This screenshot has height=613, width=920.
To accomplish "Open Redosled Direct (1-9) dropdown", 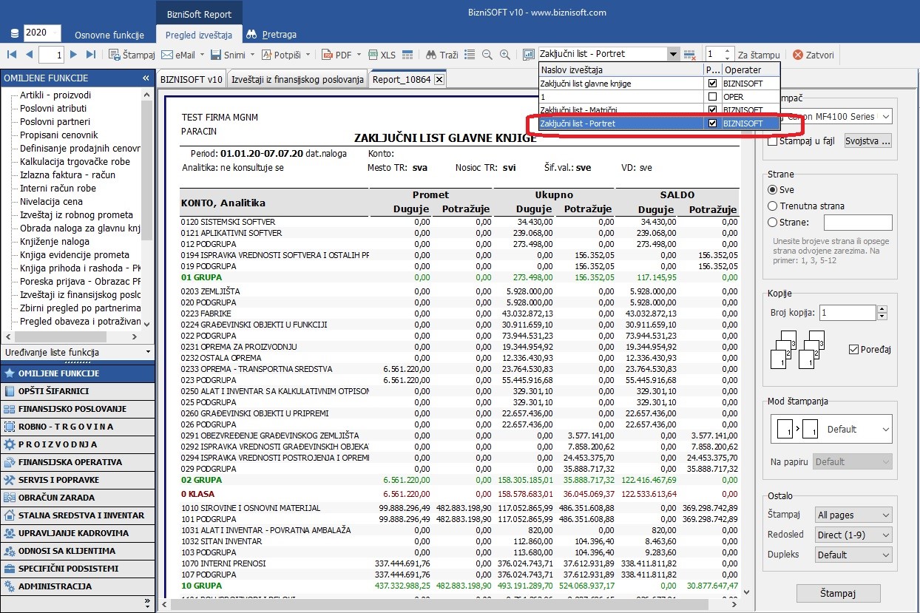I will (854, 535).
